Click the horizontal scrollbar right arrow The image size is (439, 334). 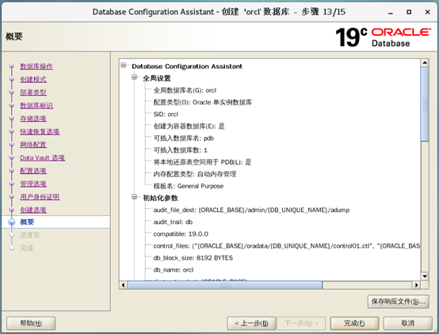pyautogui.click(x=417, y=285)
